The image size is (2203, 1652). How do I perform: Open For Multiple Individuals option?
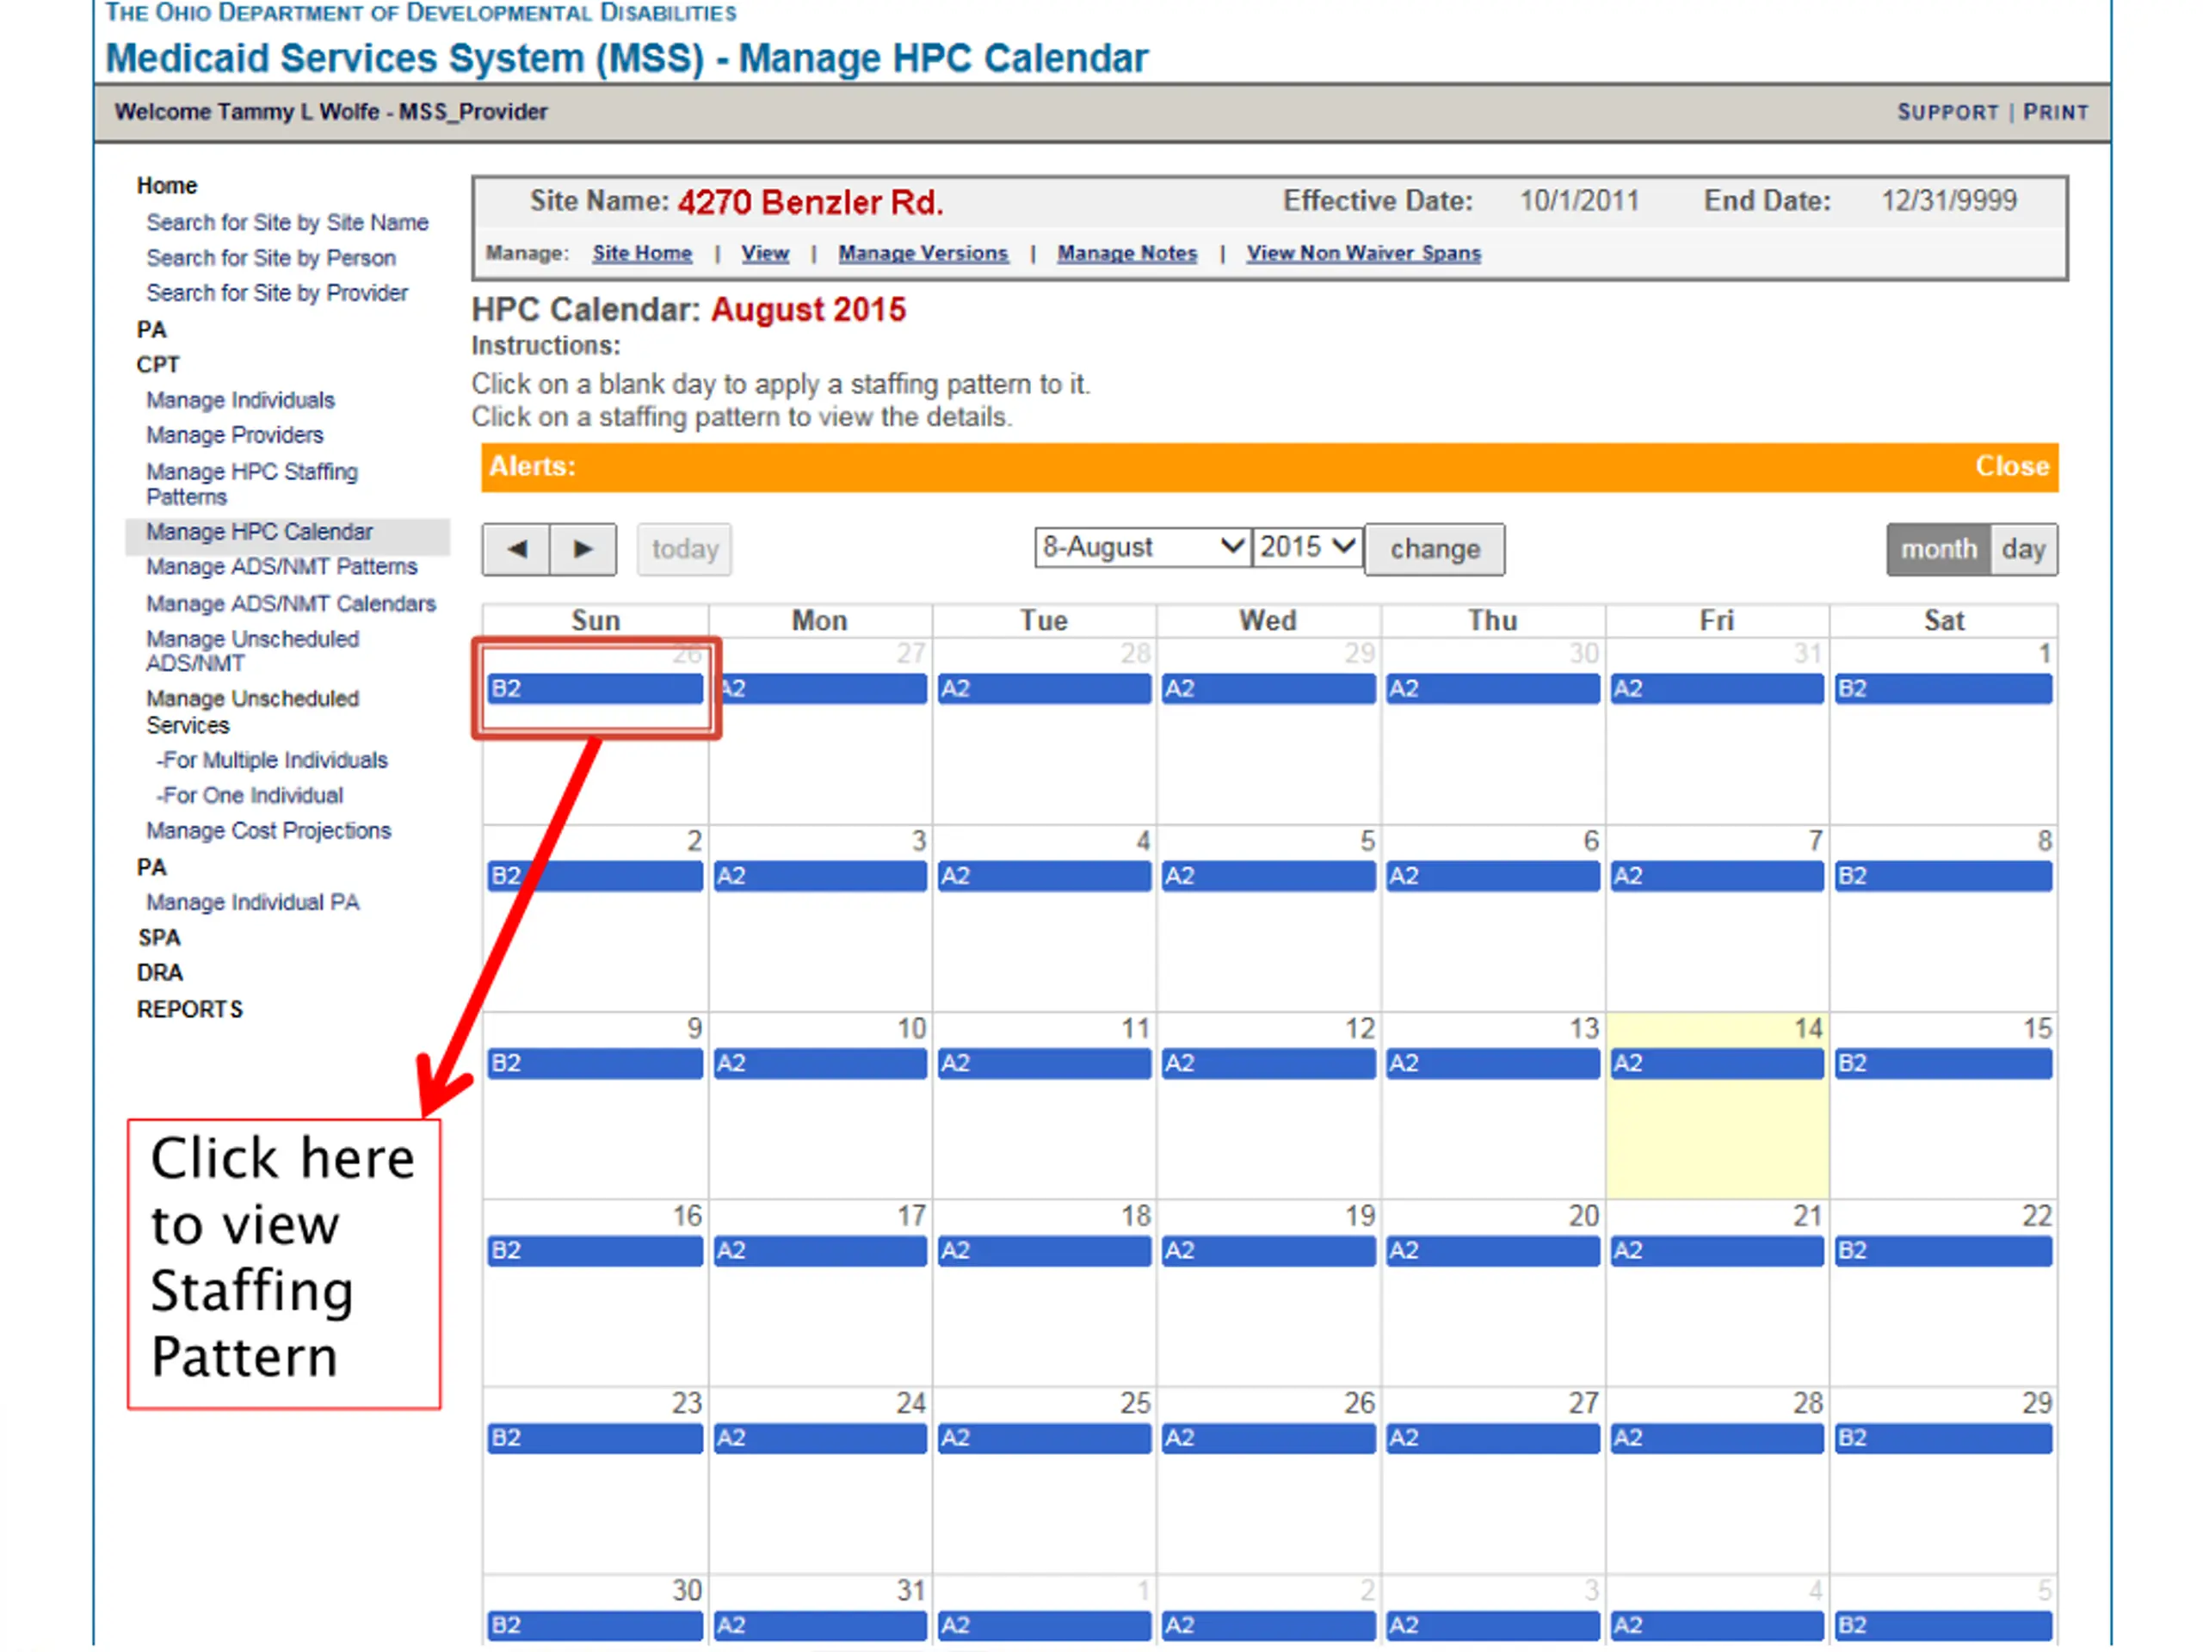272,760
